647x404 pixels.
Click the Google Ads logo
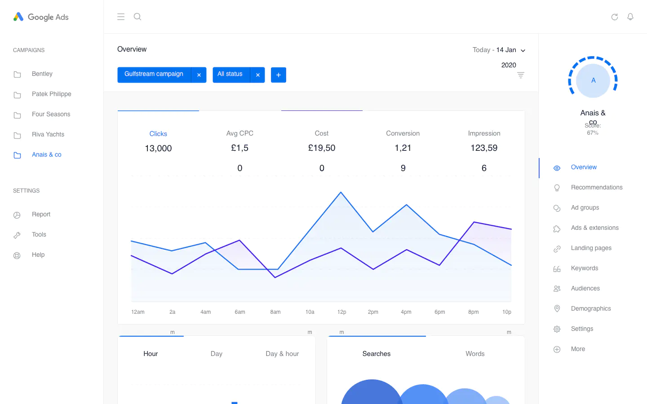pyautogui.click(x=41, y=17)
